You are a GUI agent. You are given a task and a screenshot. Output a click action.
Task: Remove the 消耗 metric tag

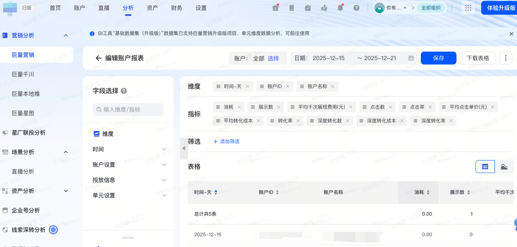(239, 107)
